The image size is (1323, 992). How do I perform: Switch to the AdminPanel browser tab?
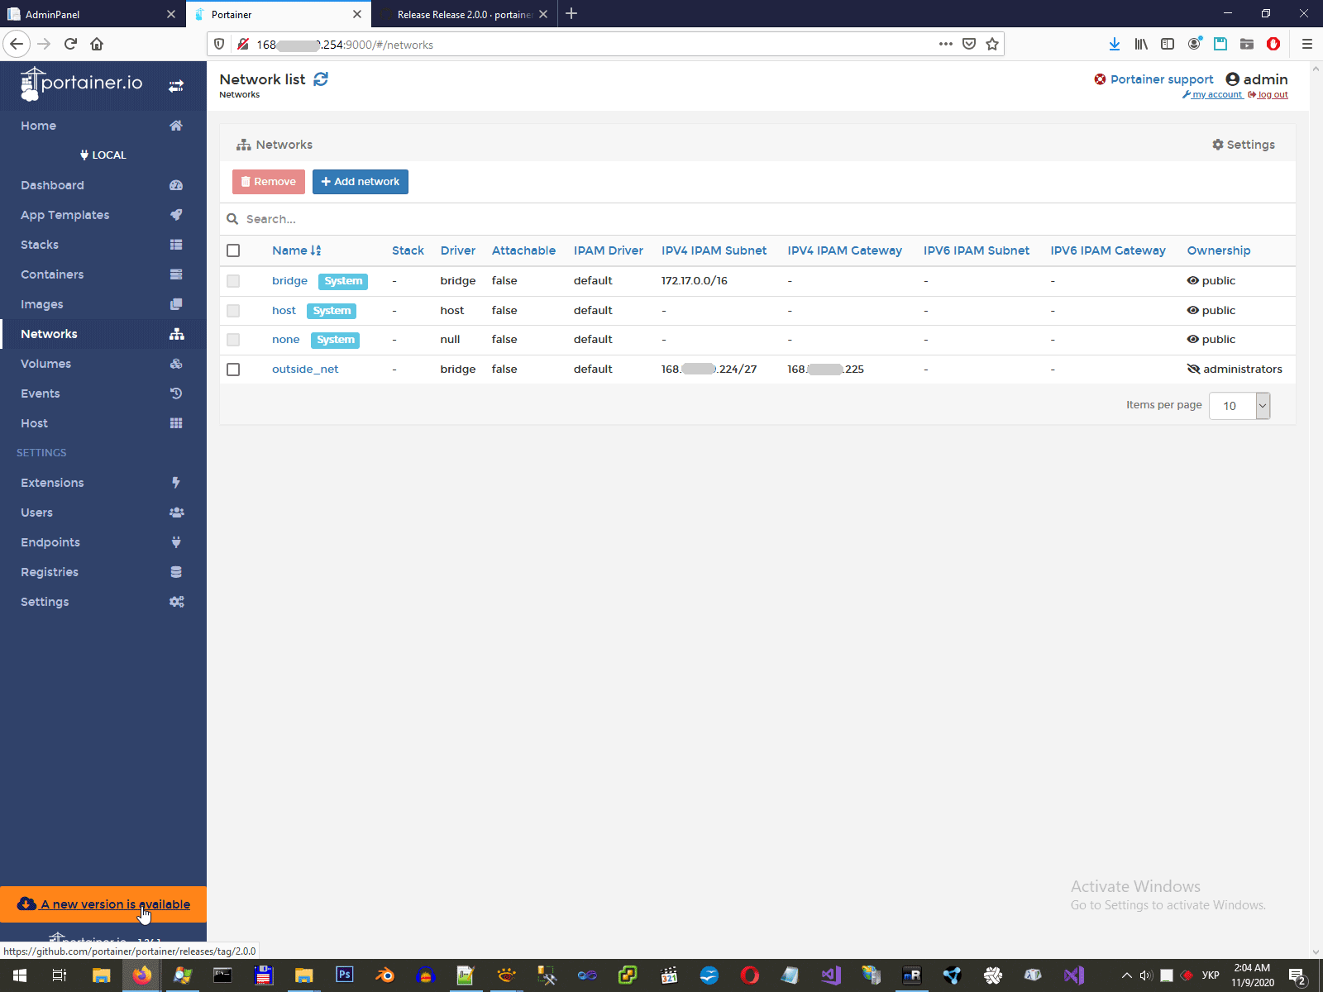click(x=91, y=14)
